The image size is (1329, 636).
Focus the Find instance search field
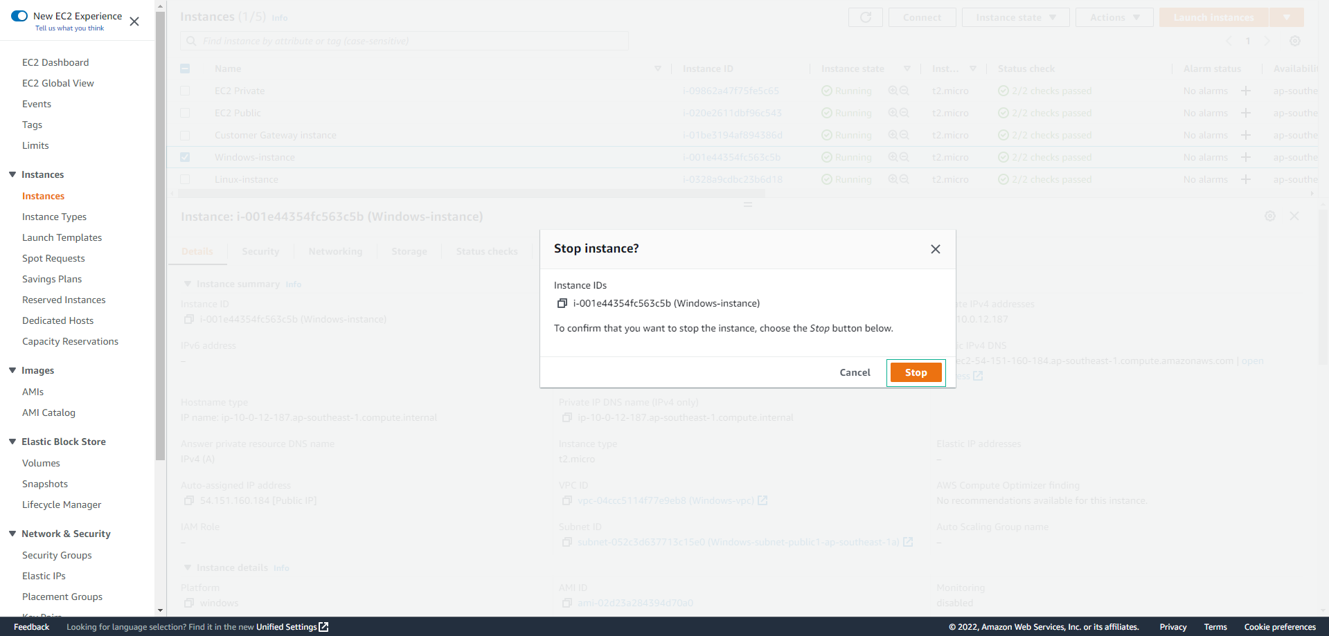pyautogui.click(x=404, y=41)
